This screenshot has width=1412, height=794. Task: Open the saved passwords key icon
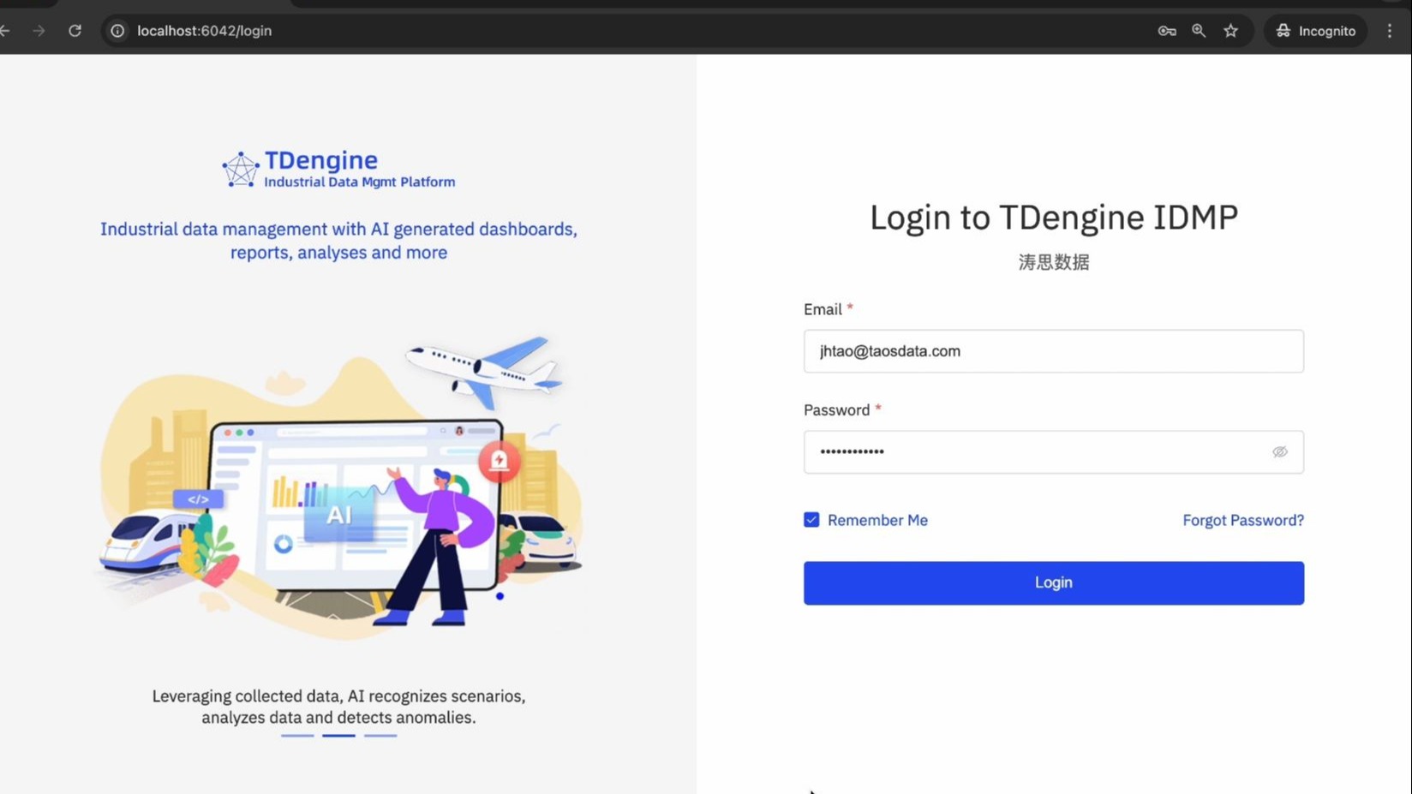tap(1167, 31)
